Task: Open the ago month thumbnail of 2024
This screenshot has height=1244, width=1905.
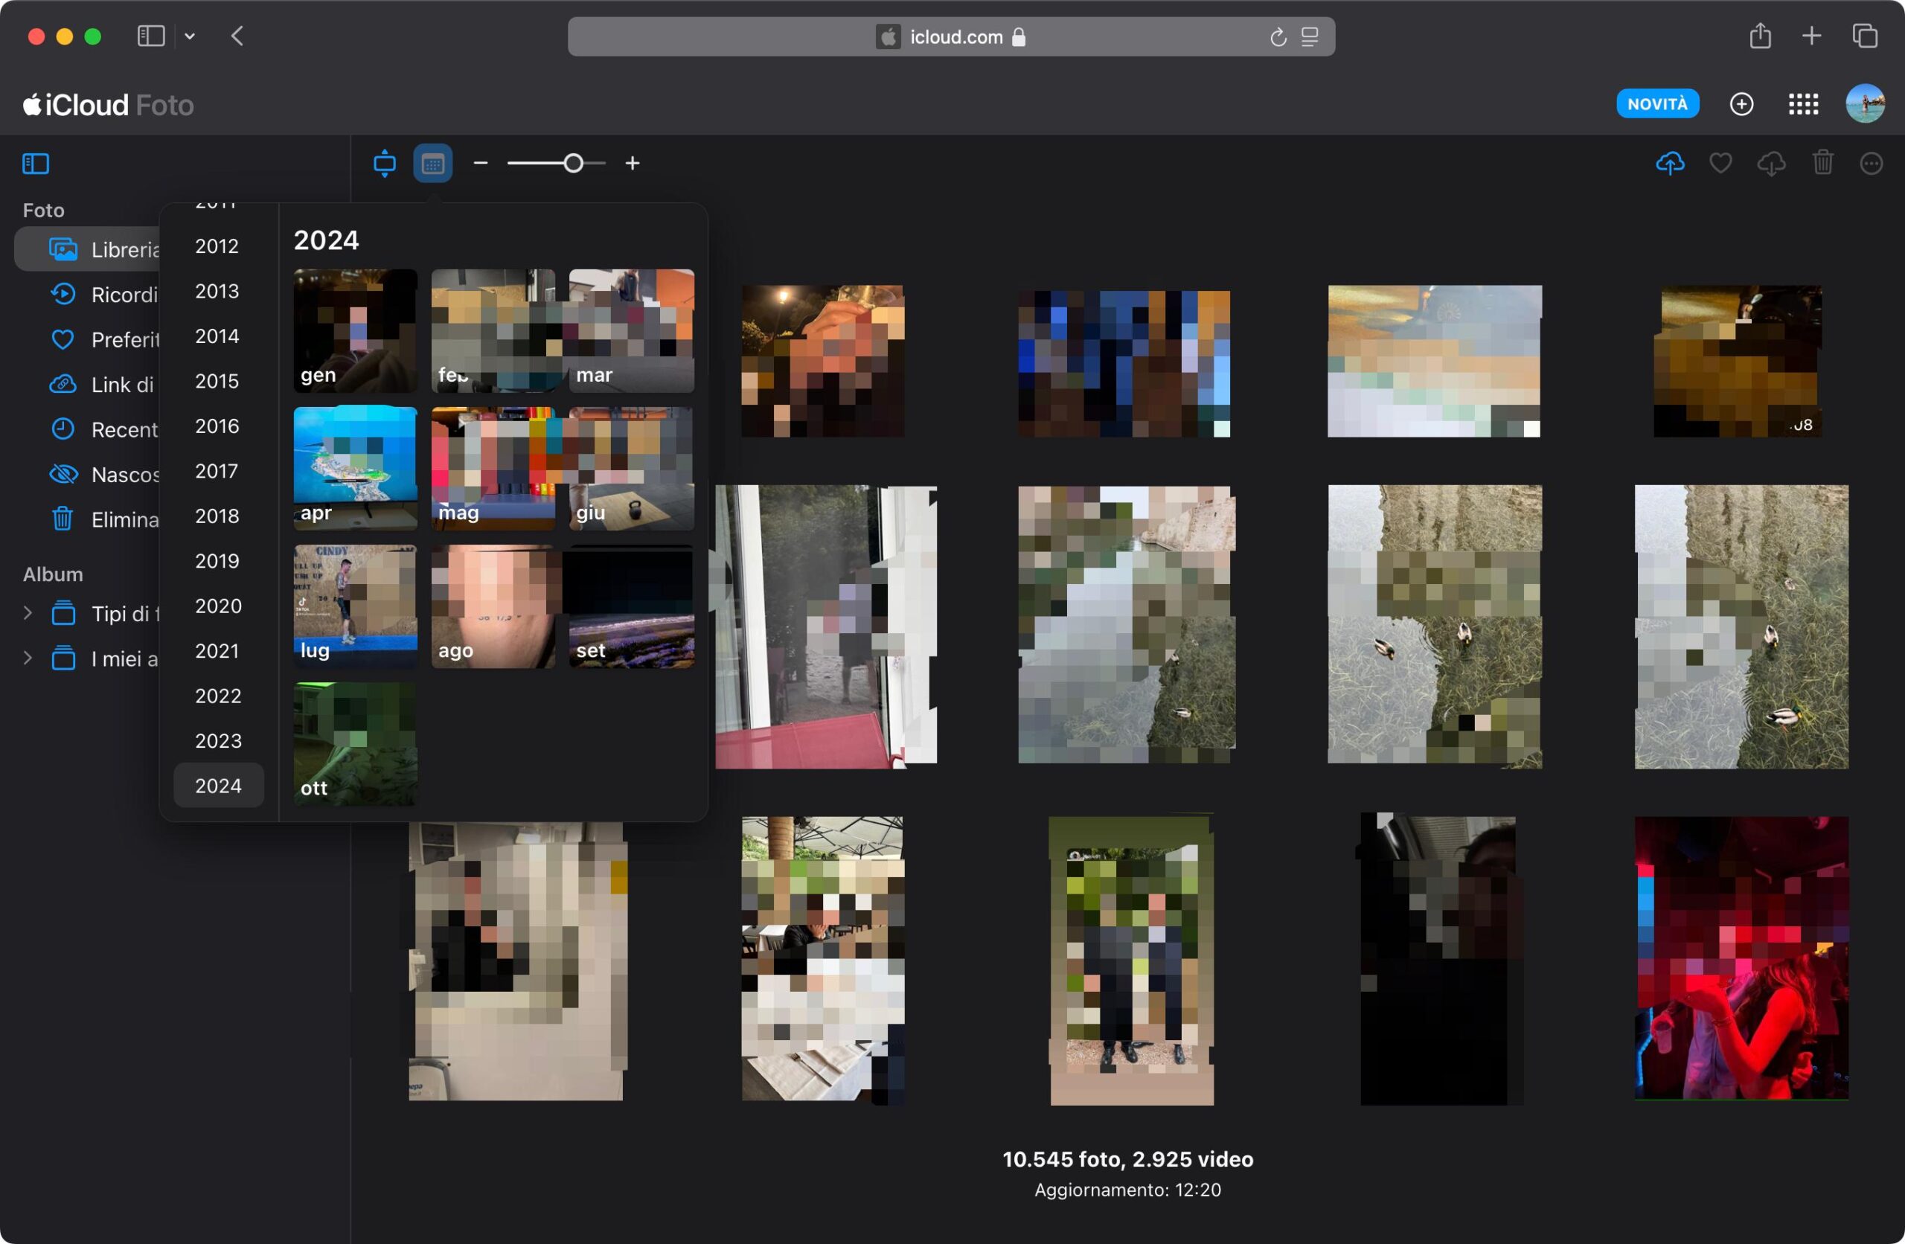Action: coord(493,607)
